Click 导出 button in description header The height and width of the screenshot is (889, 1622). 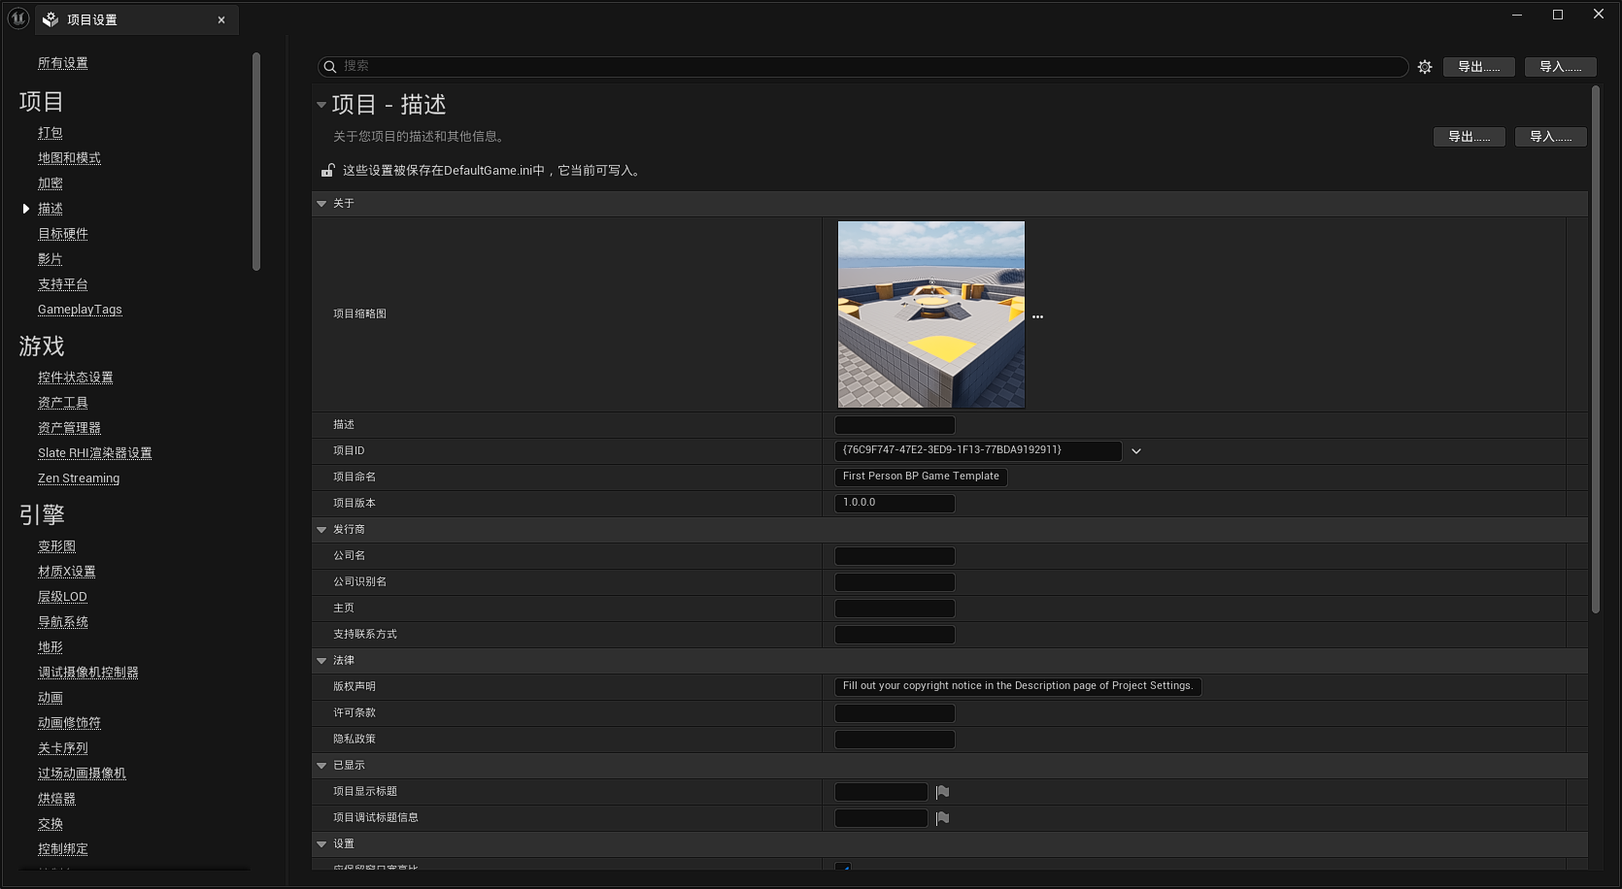[1470, 137]
